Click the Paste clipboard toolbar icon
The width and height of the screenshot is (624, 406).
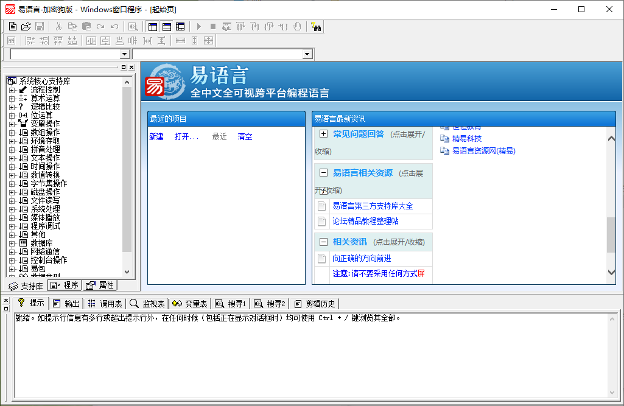click(x=86, y=27)
